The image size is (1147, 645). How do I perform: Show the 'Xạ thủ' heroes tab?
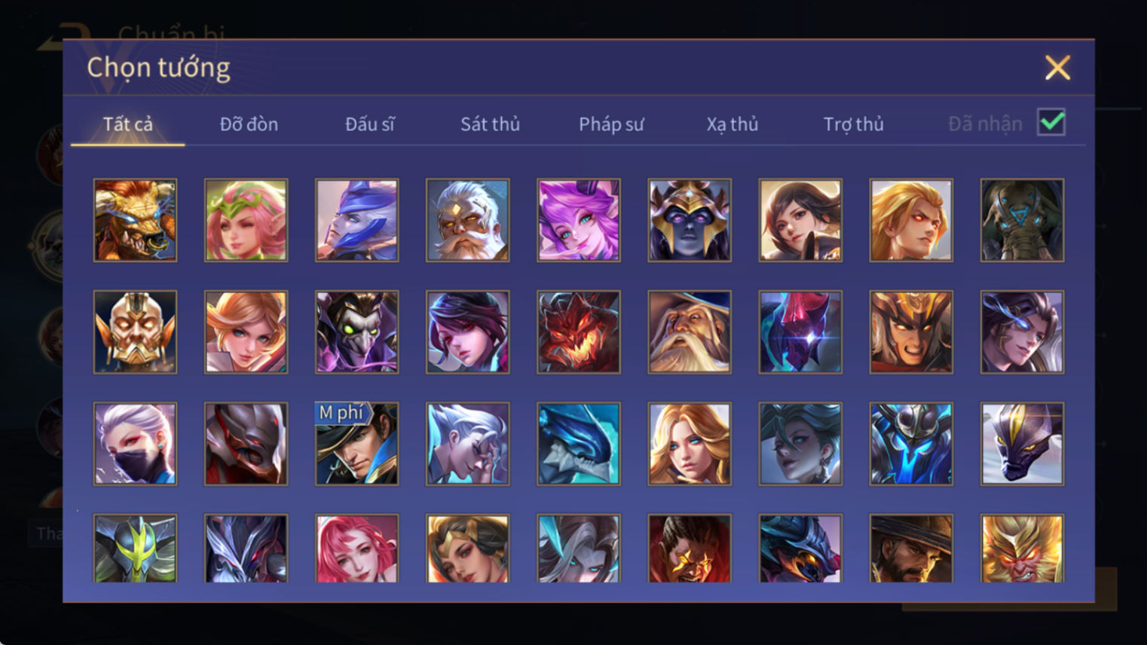tap(732, 124)
